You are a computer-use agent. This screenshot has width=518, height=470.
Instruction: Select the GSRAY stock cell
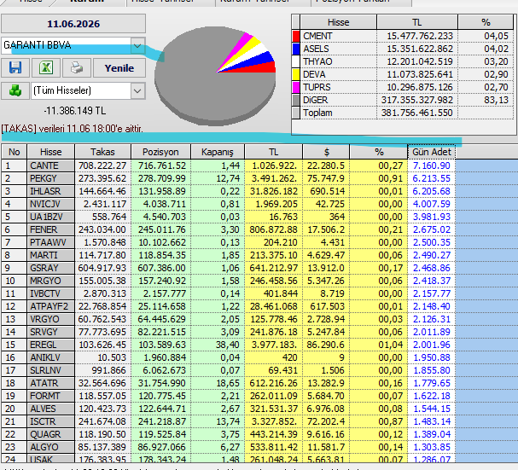[x=51, y=268]
